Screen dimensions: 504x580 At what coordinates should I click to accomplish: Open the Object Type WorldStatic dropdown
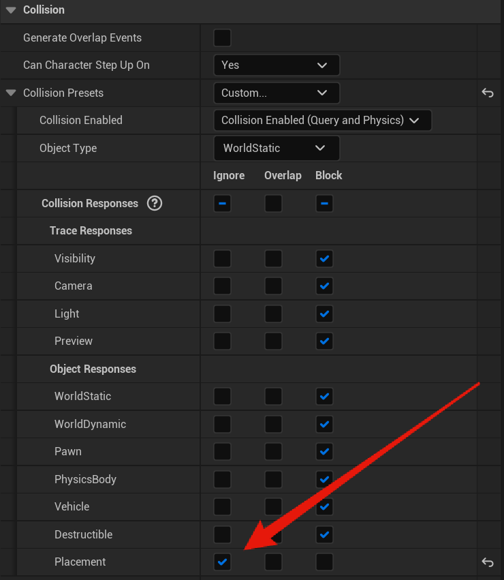coord(276,148)
